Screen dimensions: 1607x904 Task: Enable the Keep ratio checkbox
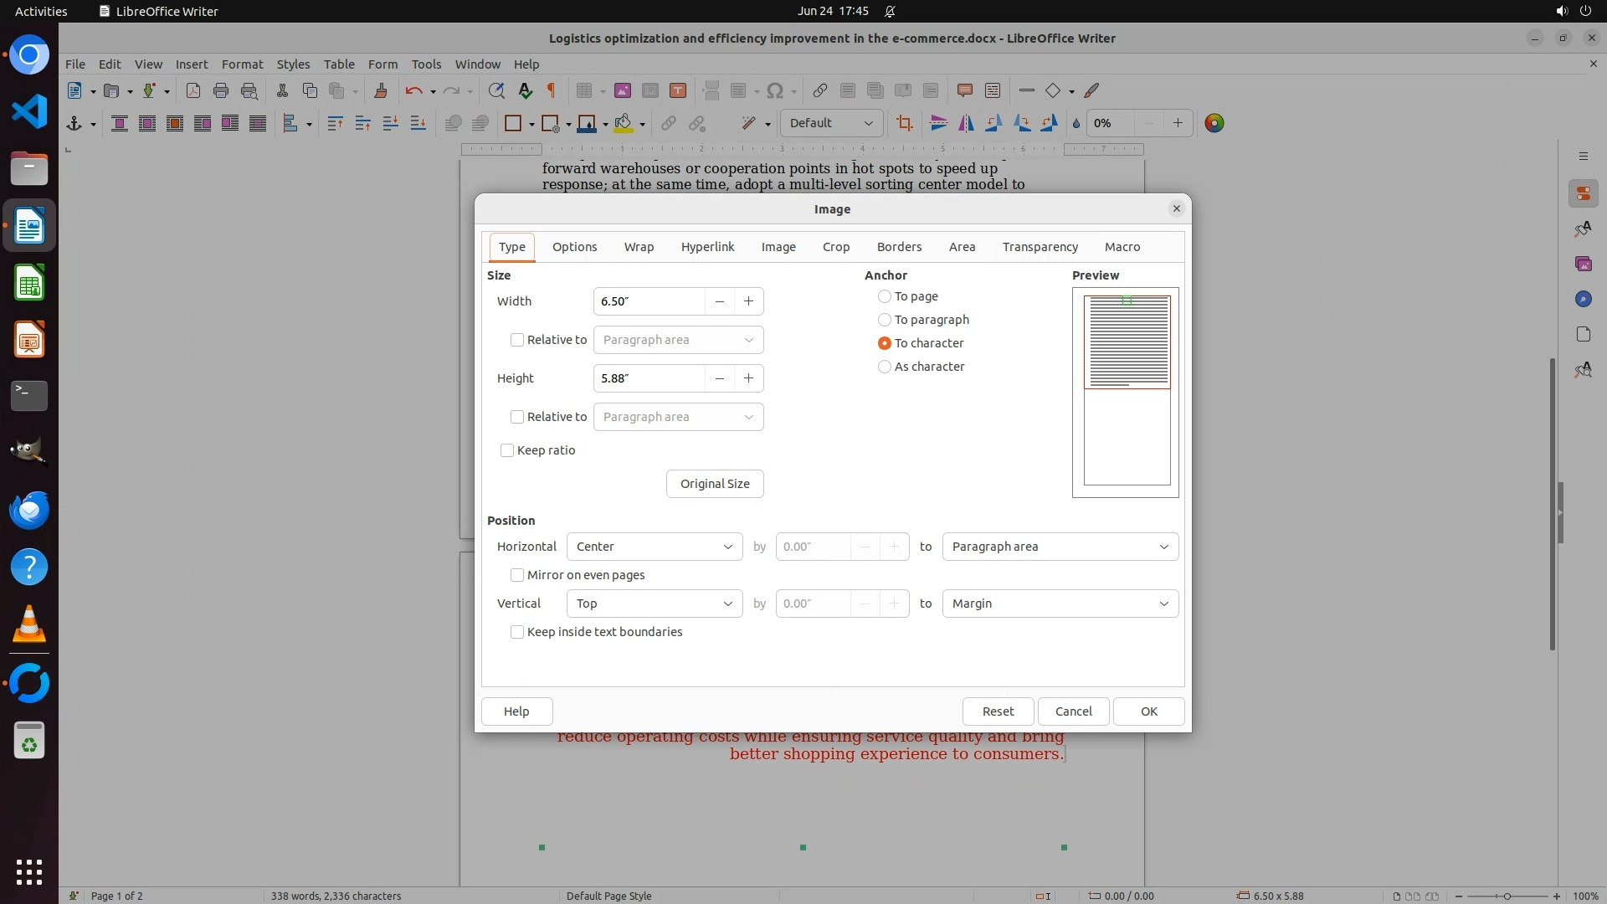[507, 450]
